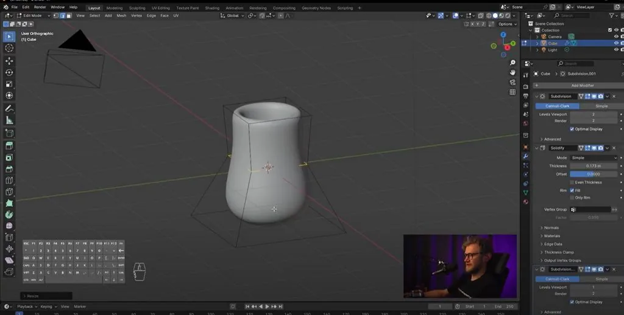624x315 pixels.
Task: Toggle Only Rim checkbox
Action: [572, 198]
